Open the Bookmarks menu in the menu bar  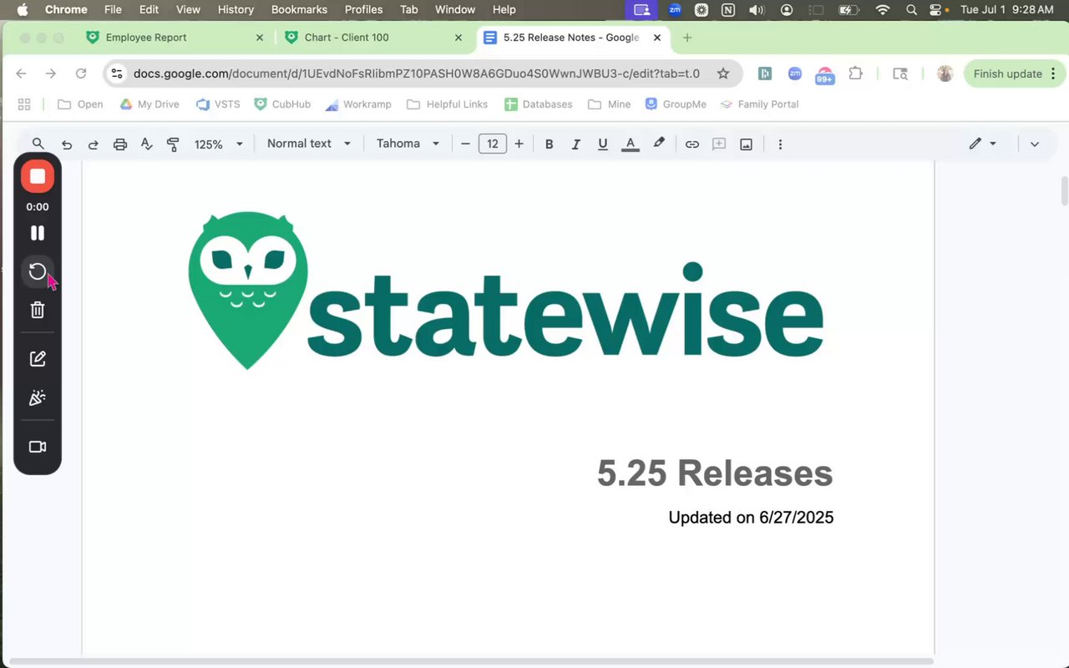tap(299, 10)
